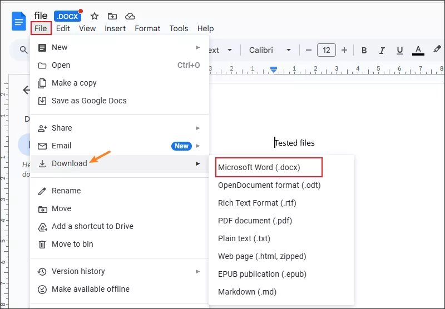The image size is (445, 309).
Task: Select Rename in the File menu
Action: pyautogui.click(x=120, y=191)
